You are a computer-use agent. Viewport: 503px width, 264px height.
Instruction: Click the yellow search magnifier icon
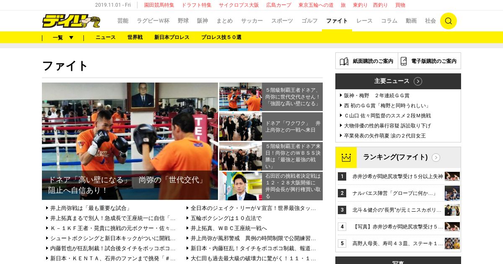point(449,21)
